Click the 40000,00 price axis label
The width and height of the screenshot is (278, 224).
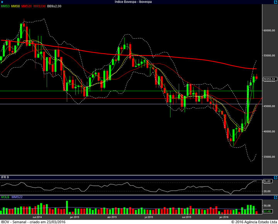269,132
